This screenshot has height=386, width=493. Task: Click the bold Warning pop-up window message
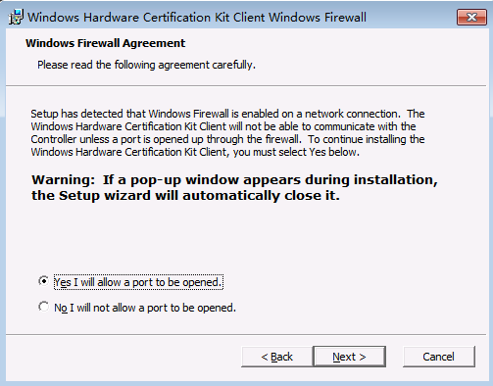point(234,187)
